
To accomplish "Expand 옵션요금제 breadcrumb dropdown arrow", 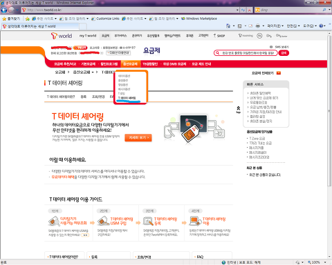I will tap(93, 72).
